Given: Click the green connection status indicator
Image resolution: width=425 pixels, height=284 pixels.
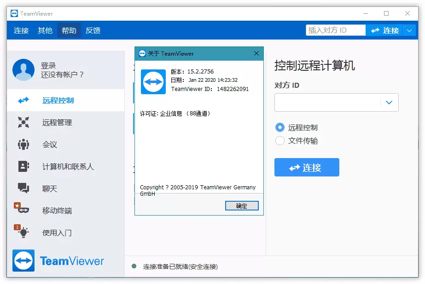Looking at the screenshot, I should 134,266.
